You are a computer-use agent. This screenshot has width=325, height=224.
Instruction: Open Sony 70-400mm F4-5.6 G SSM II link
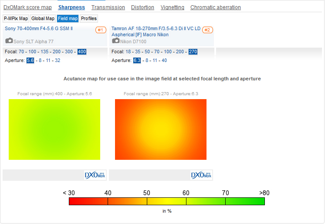pos(39,28)
